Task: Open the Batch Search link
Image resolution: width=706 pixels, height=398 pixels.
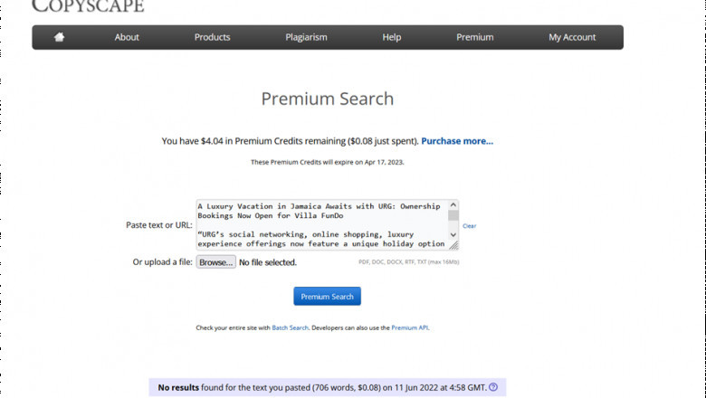Action: pyautogui.click(x=290, y=327)
